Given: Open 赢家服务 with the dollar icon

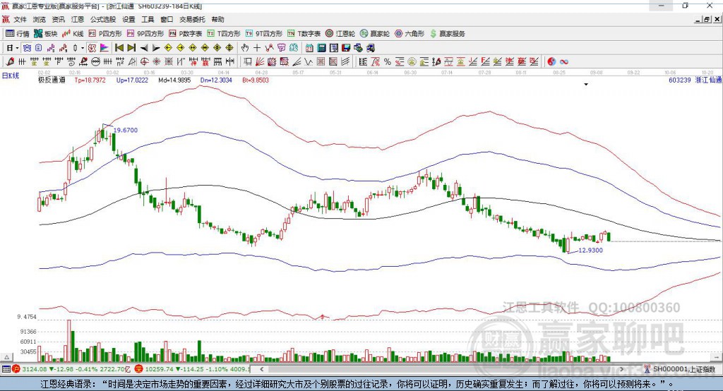Looking at the screenshot, I should pos(447,34).
